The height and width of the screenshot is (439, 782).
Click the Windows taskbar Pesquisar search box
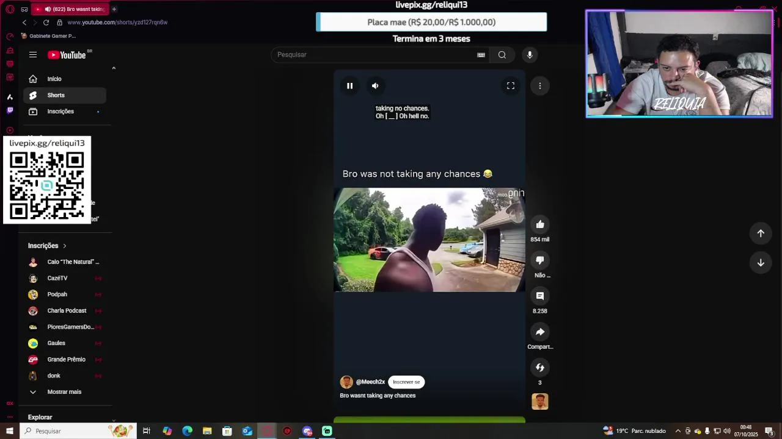[x=78, y=431]
